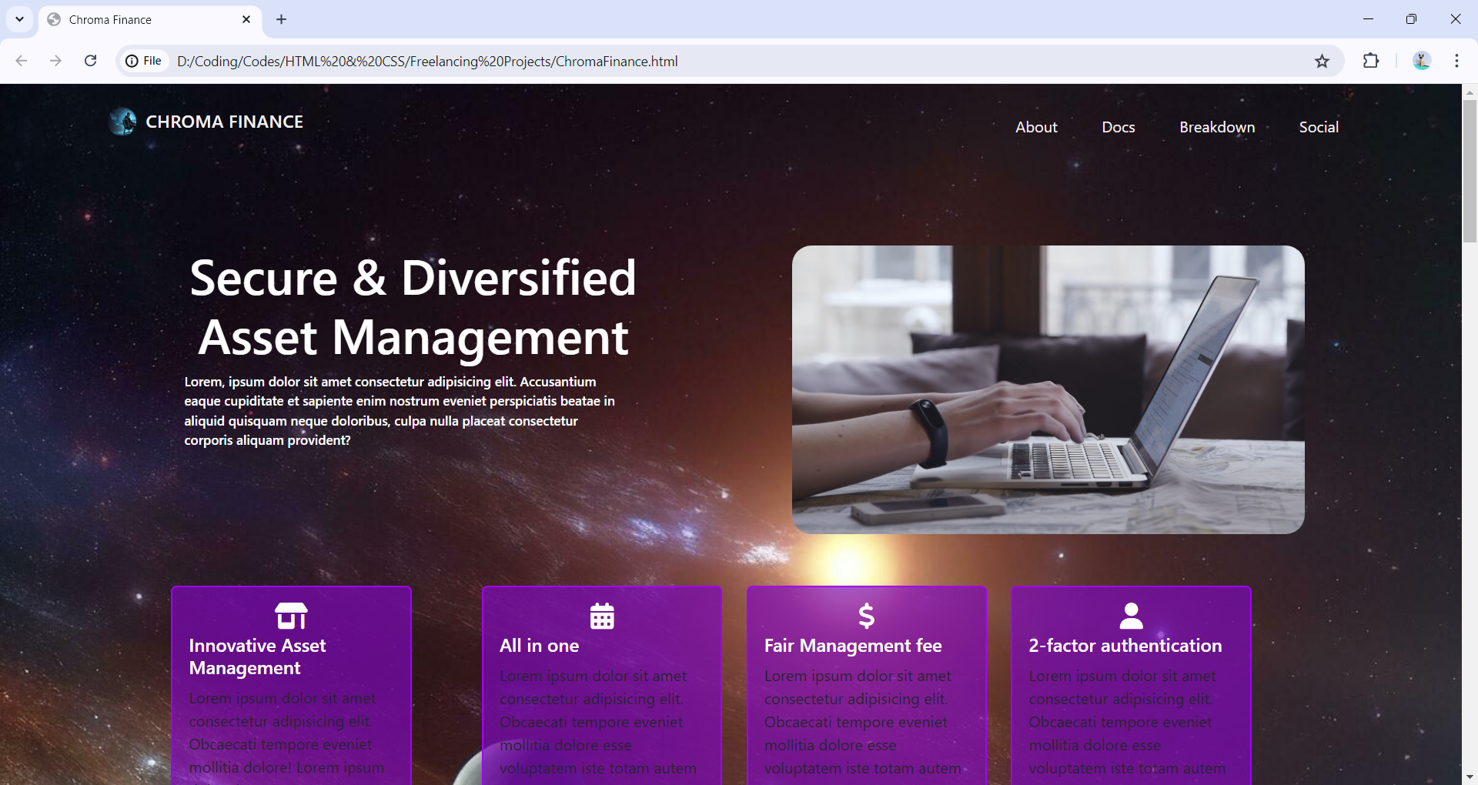The width and height of the screenshot is (1478, 785).
Task: Open Chrome's three-dot menu
Action: click(x=1456, y=61)
